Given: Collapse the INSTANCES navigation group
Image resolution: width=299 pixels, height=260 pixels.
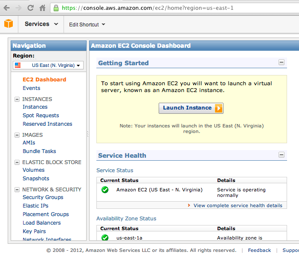Looking at the screenshot, I should [x=17, y=99].
